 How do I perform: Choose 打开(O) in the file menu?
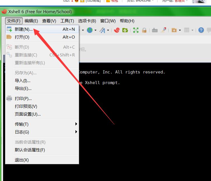22,37
